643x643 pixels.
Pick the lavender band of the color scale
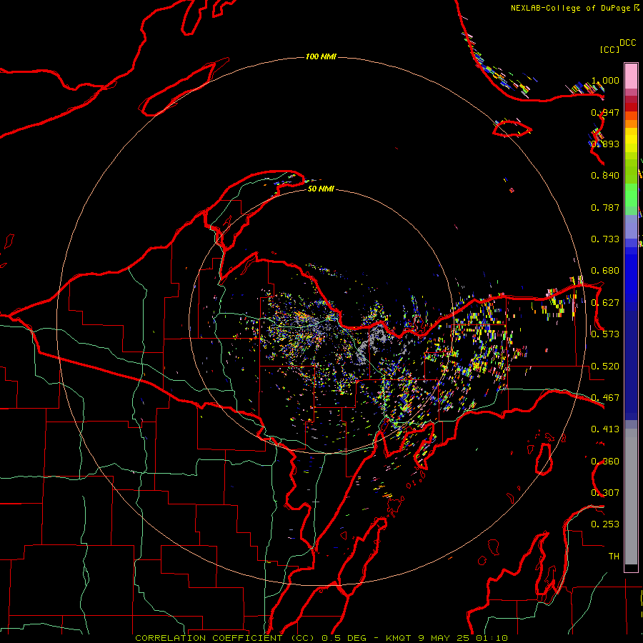point(631,226)
